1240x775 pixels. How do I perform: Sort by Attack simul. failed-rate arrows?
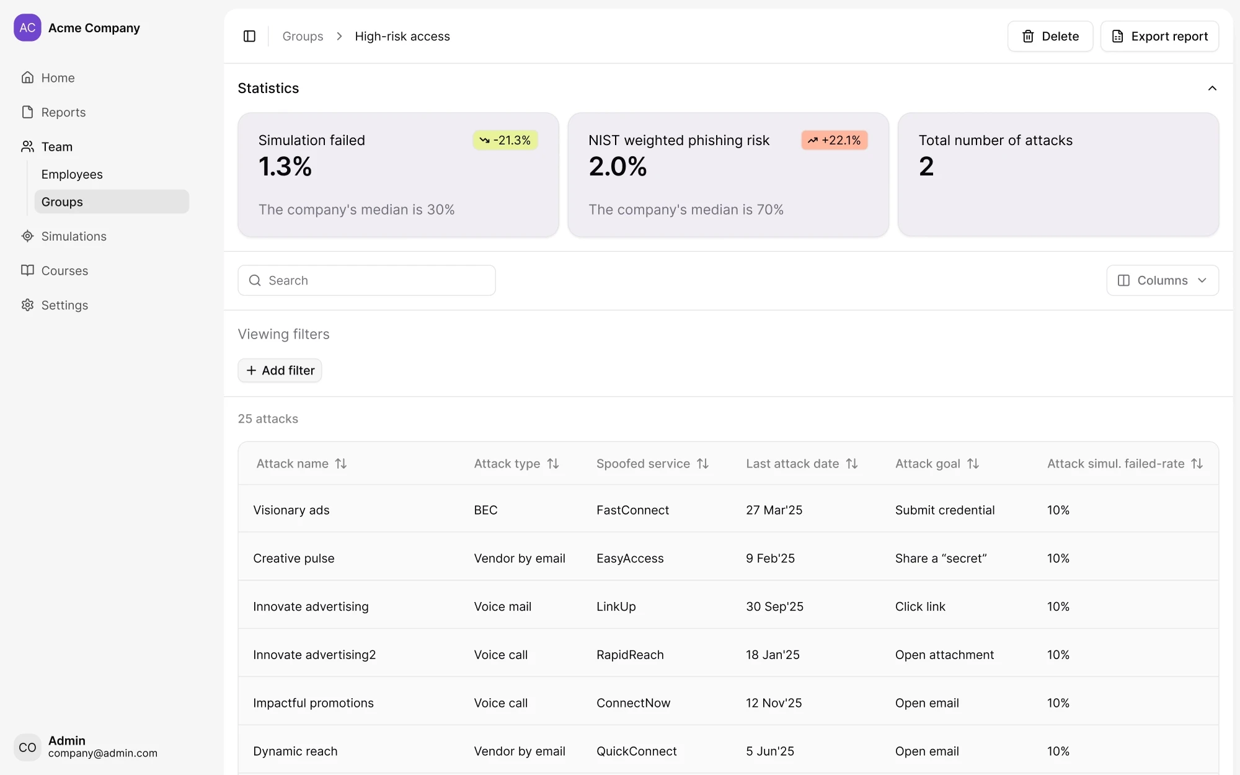pyautogui.click(x=1197, y=464)
